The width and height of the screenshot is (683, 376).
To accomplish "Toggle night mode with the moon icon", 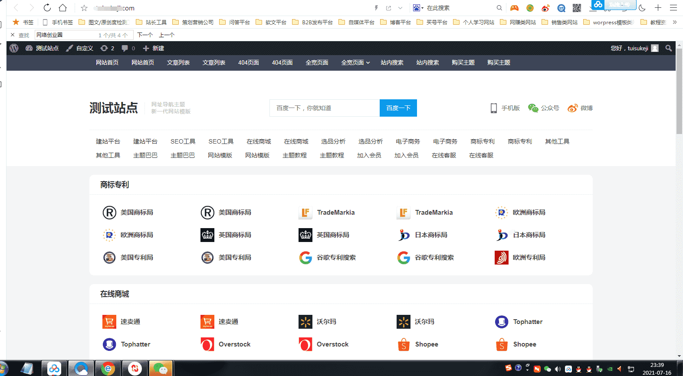I will pos(642,8).
